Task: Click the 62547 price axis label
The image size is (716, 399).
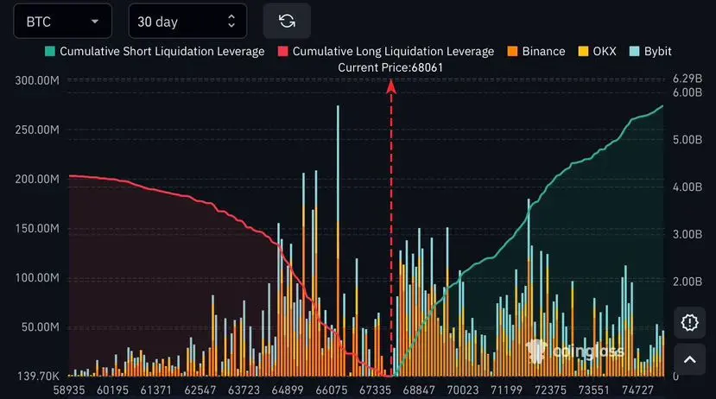Action: 200,390
